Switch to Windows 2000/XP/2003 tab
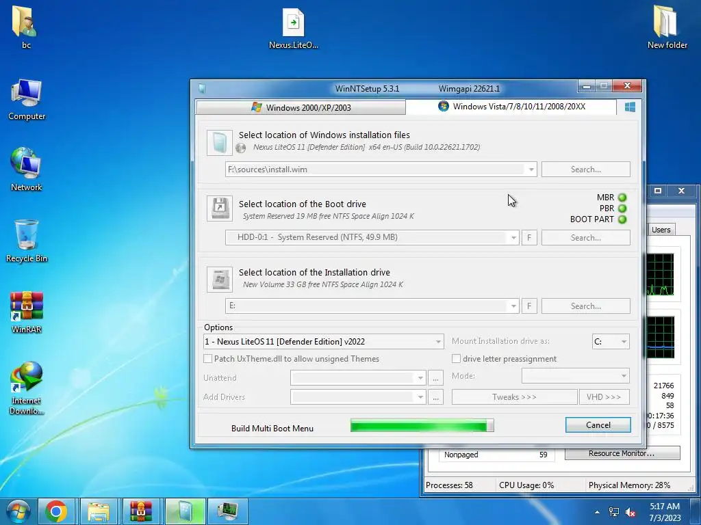The width and height of the screenshot is (701, 525). pyautogui.click(x=301, y=107)
